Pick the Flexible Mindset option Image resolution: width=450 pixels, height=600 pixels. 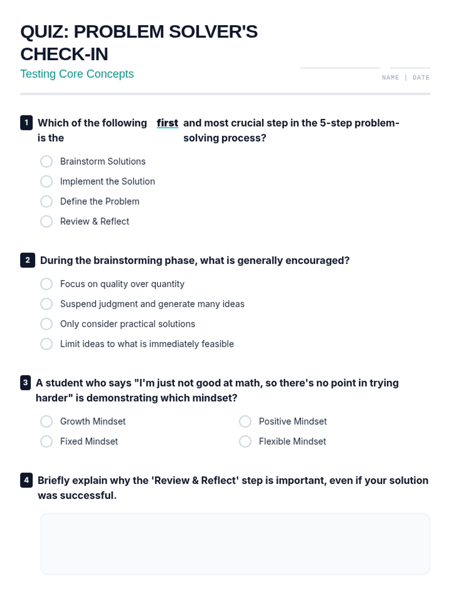pyautogui.click(x=245, y=441)
